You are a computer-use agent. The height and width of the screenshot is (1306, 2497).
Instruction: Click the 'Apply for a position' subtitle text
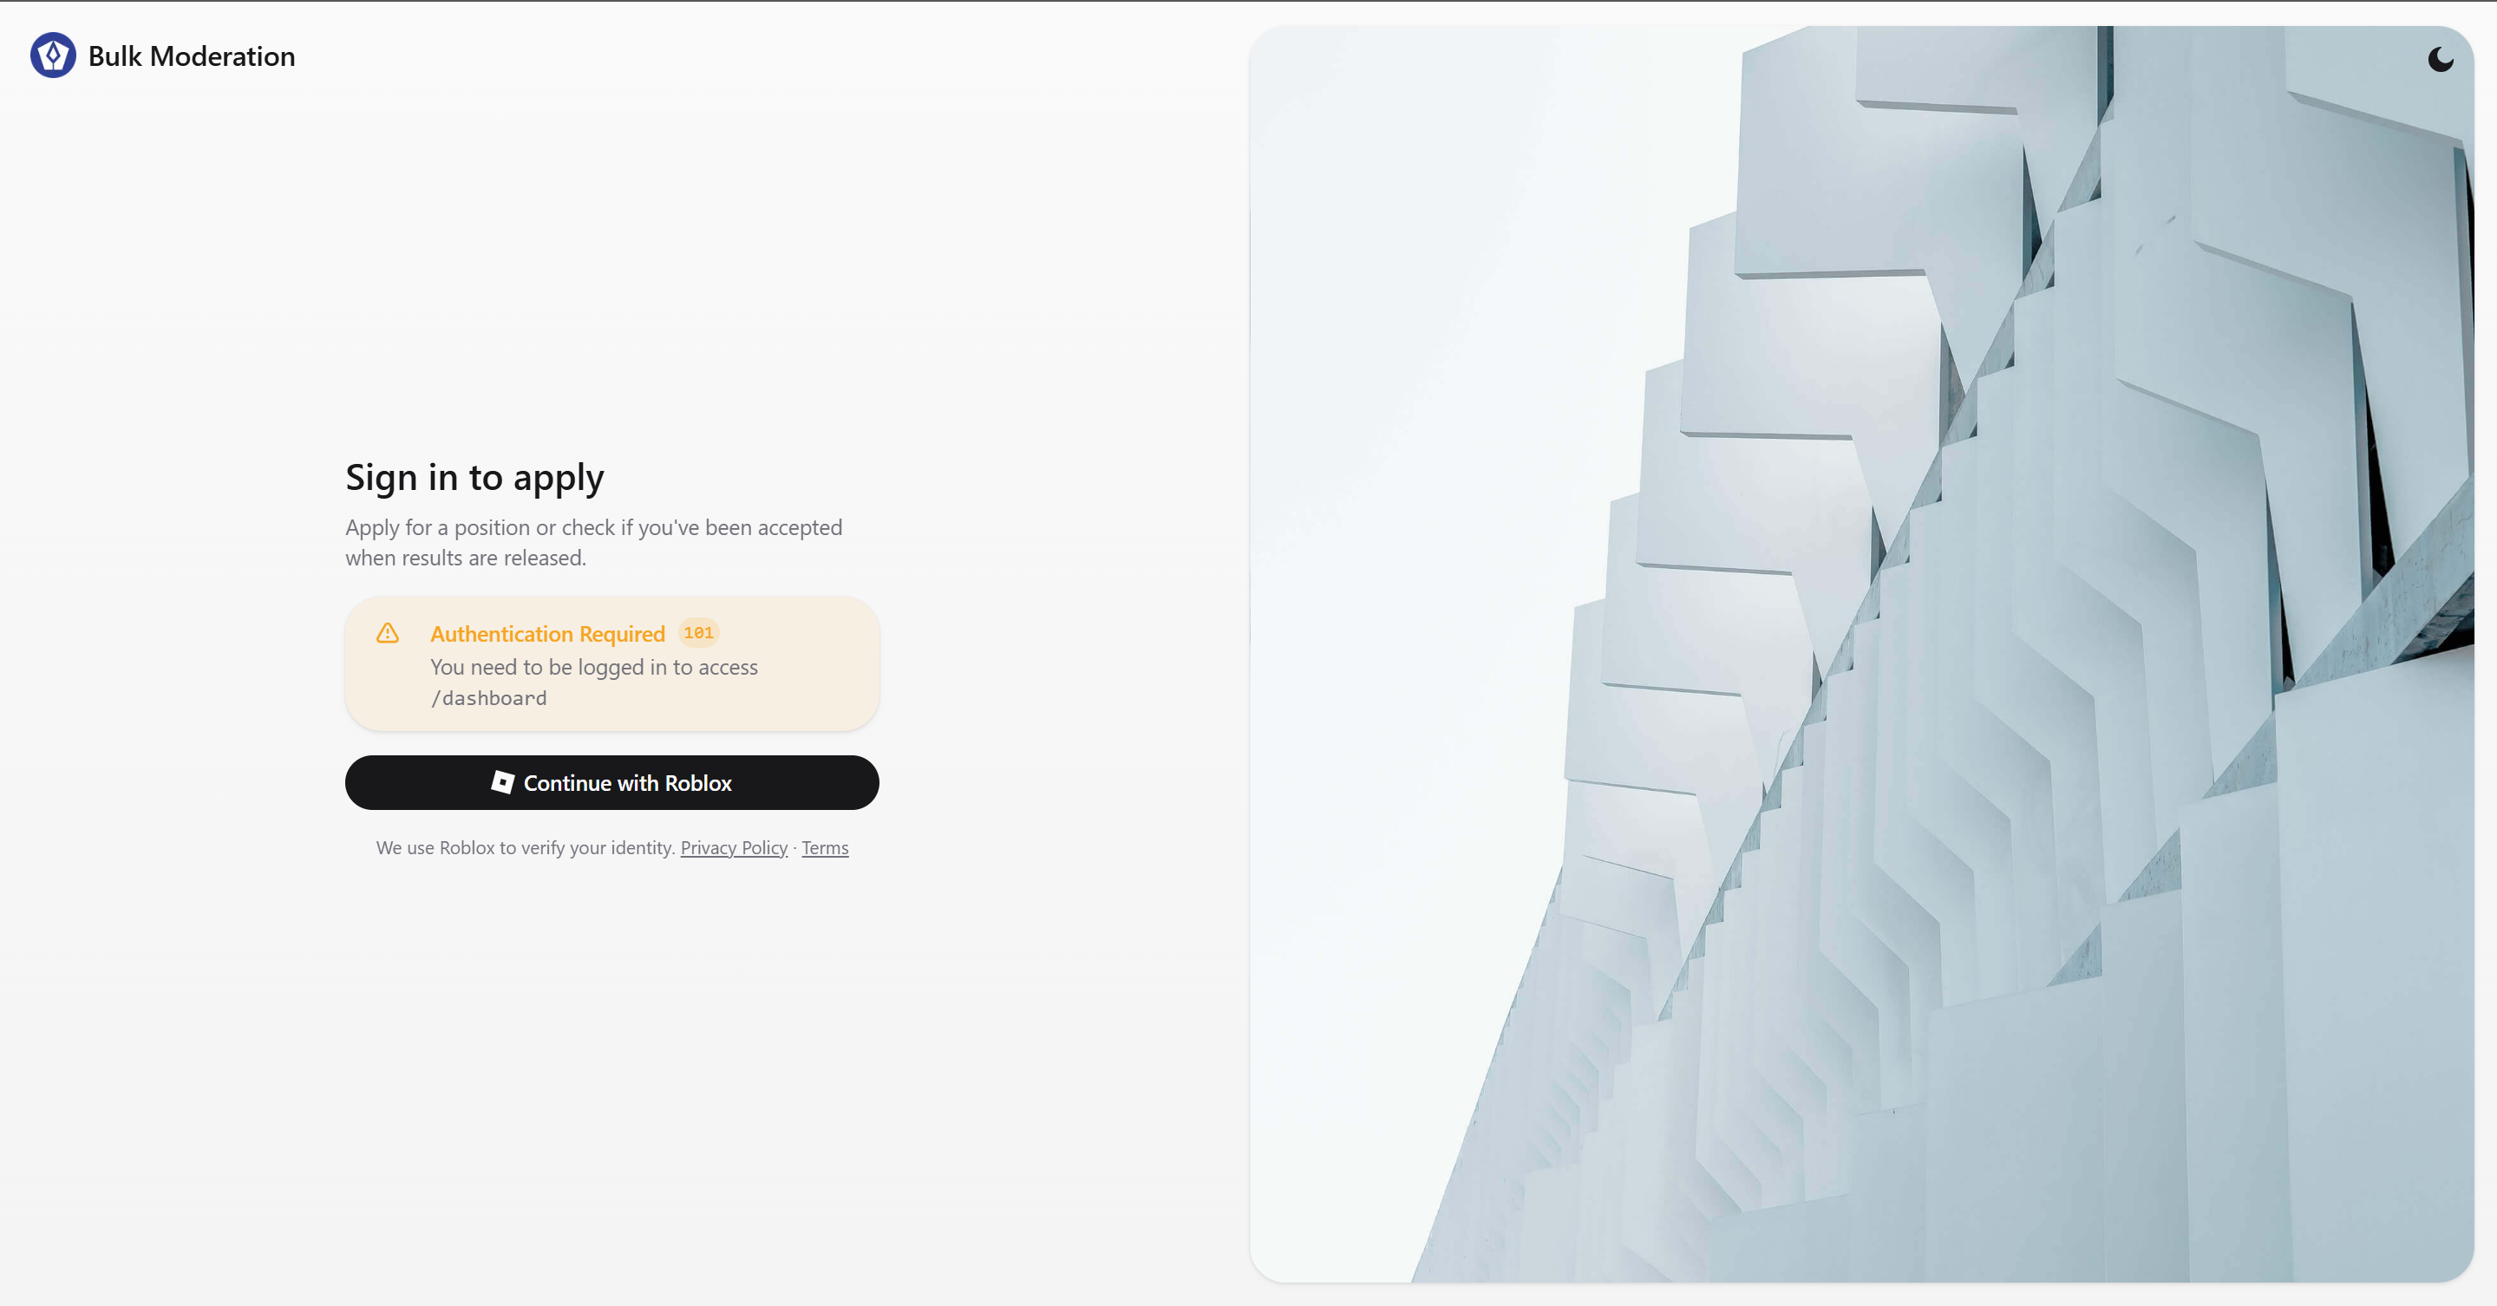[x=594, y=527]
